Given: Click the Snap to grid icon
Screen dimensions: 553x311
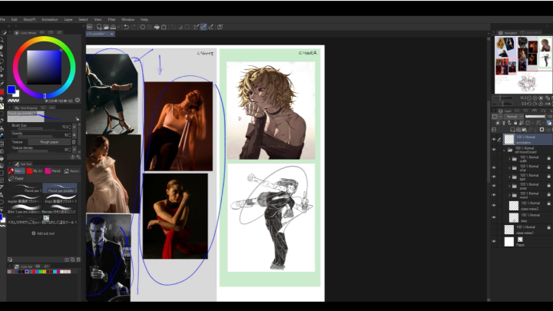Looking at the screenshot, I should pyautogui.click(x=211, y=27).
